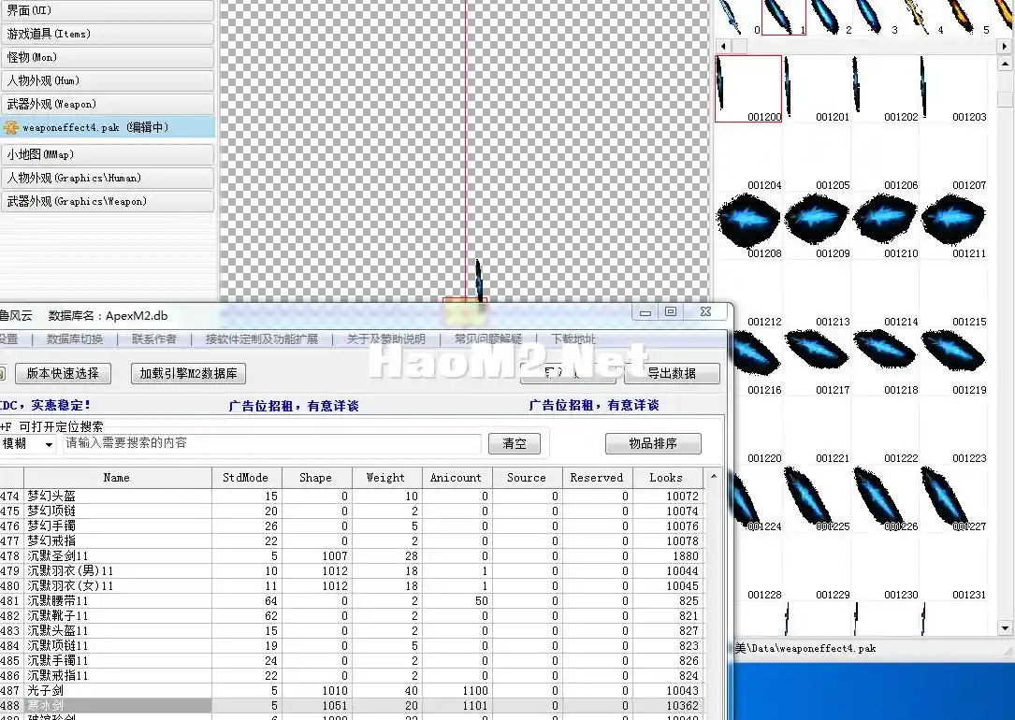Viewport: 1015px width, 720px height.
Task: Select glowing effect thumbnail 001209
Action: [x=817, y=225]
